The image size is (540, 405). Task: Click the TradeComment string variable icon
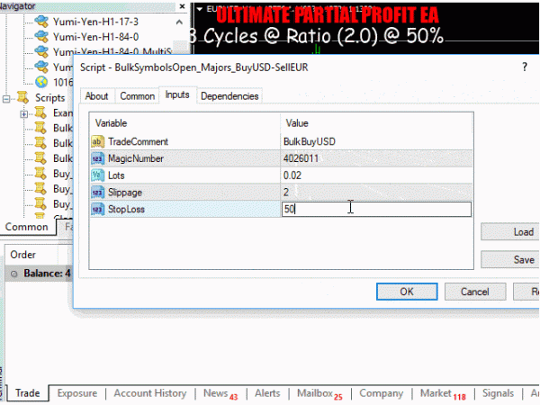[x=99, y=142]
